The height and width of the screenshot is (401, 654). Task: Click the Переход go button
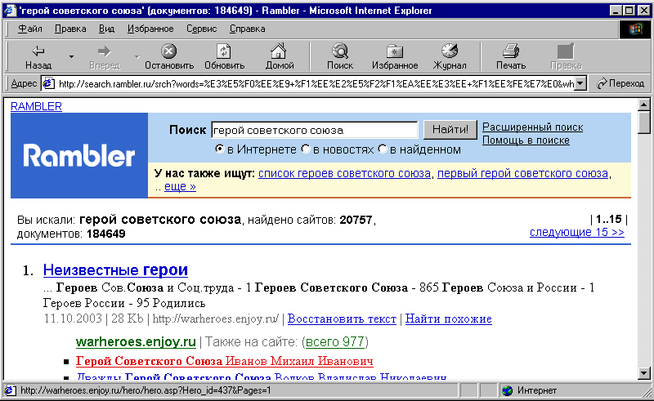620,83
